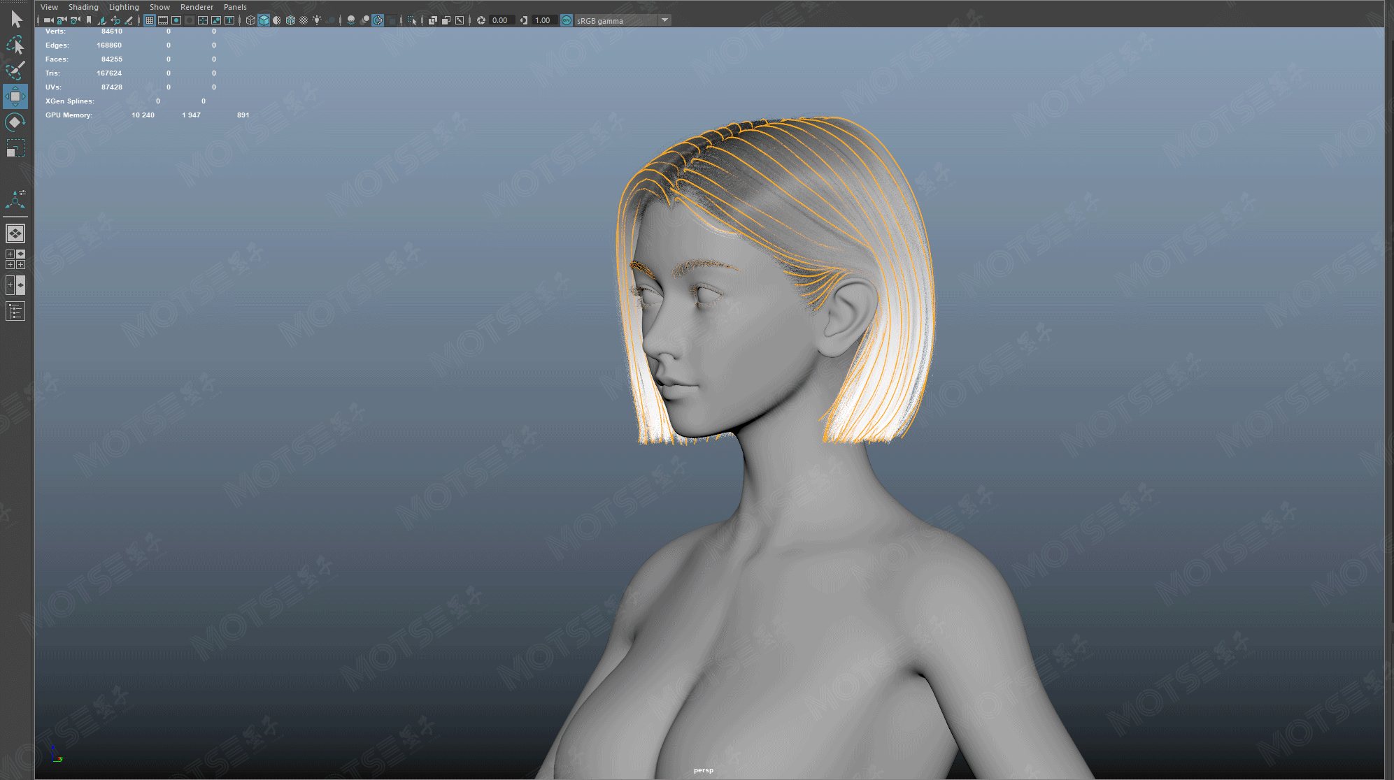Click the exposure value field
This screenshot has height=780, width=1394.
coord(500,20)
